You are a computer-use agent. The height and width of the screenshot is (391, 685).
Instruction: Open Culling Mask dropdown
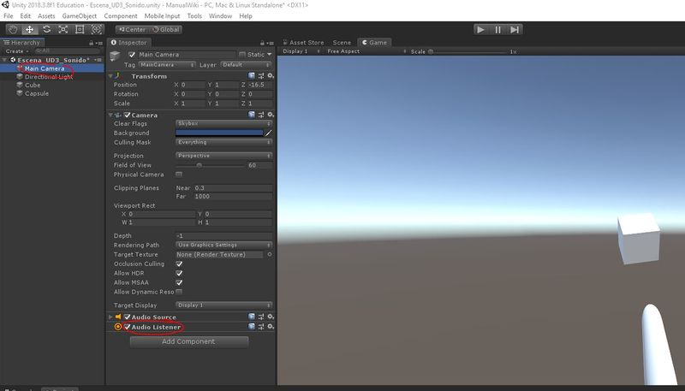pos(223,142)
